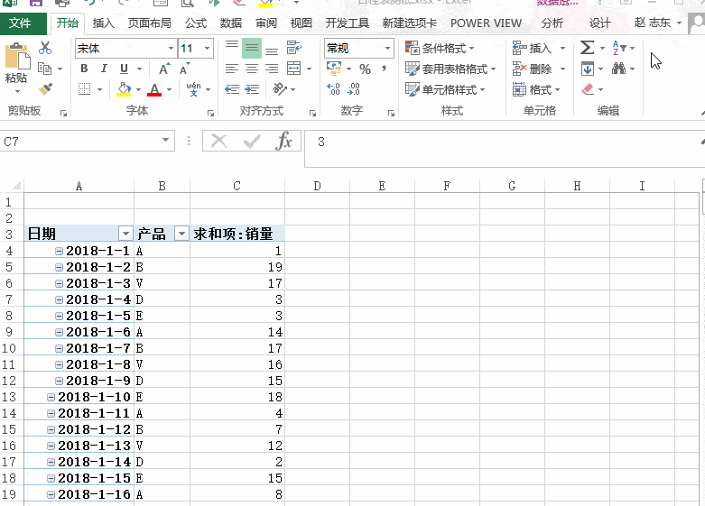Increase font size with larger A icon

[x=164, y=69]
